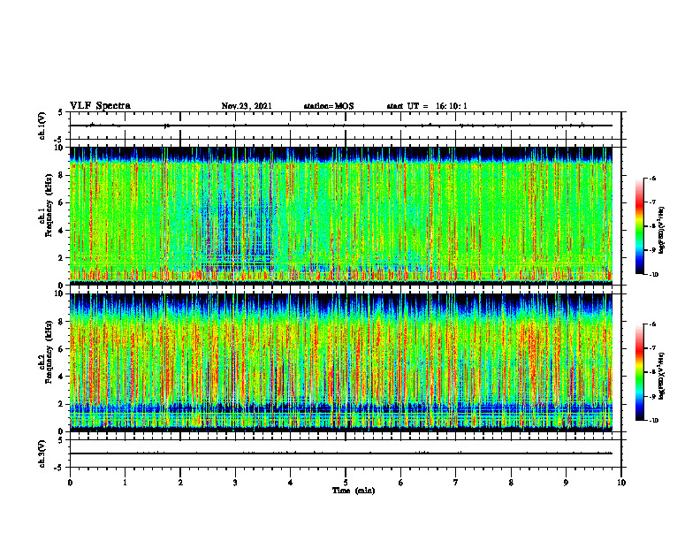Click time axis tick label "9"
700x541 pixels.
566,483
